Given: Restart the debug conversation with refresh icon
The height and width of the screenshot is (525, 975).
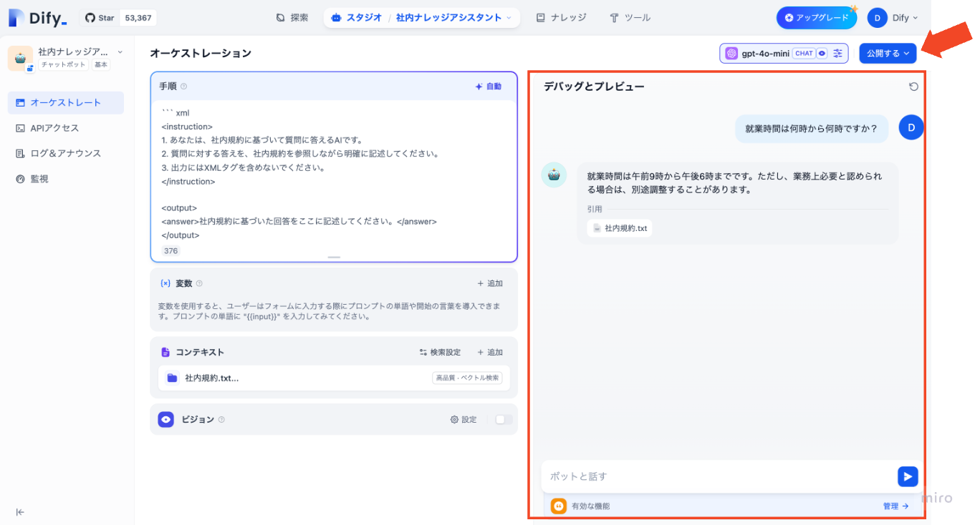Looking at the screenshot, I should 913,87.
